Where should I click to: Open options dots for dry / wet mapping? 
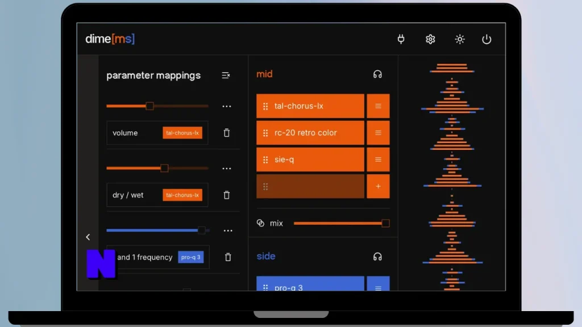pos(226,168)
